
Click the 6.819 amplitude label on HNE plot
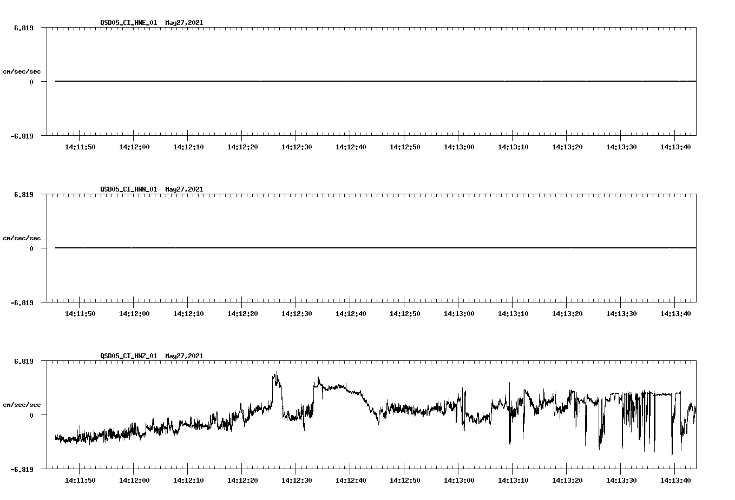click(x=24, y=27)
